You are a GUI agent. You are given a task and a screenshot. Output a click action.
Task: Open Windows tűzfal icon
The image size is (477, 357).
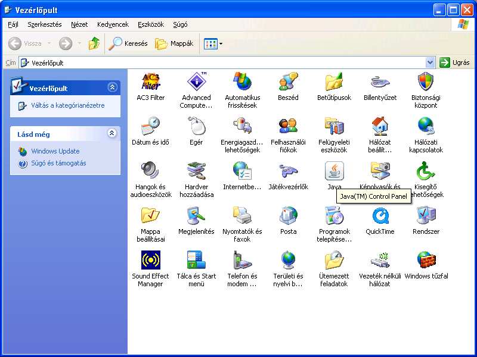426,260
